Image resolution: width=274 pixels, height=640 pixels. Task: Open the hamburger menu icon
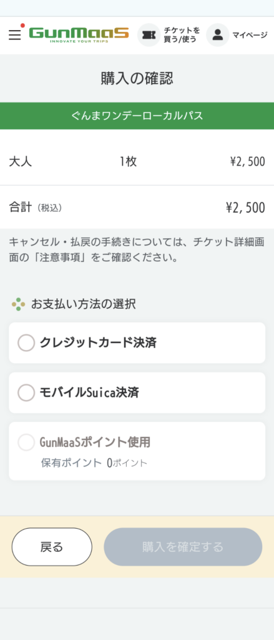coord(15,35)
